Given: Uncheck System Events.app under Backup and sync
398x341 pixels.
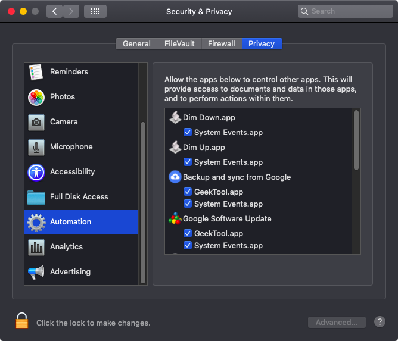Looking at the screenshot, I should point(188,204).
